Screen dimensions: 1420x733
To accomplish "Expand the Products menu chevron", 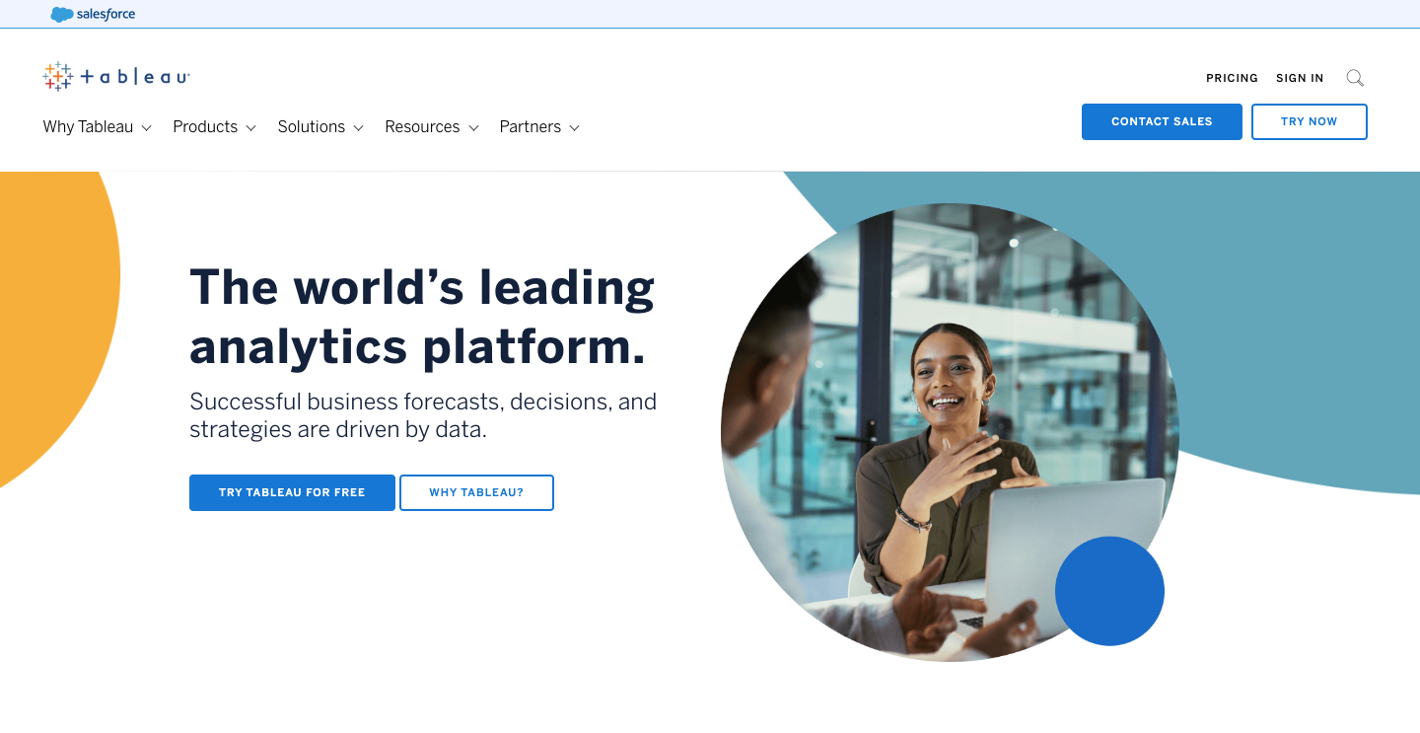I will tap(250, 127).
